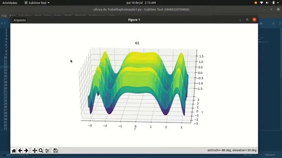Open Configure subplots settings
The image size is (282, 158).
point(47,151)
